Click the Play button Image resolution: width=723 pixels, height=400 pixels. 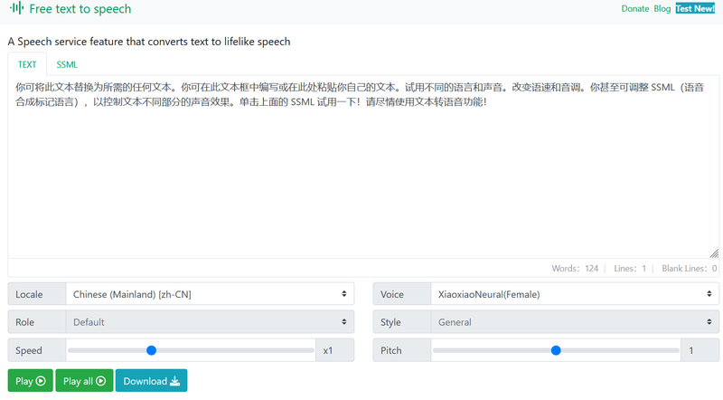tap(30, 381)
